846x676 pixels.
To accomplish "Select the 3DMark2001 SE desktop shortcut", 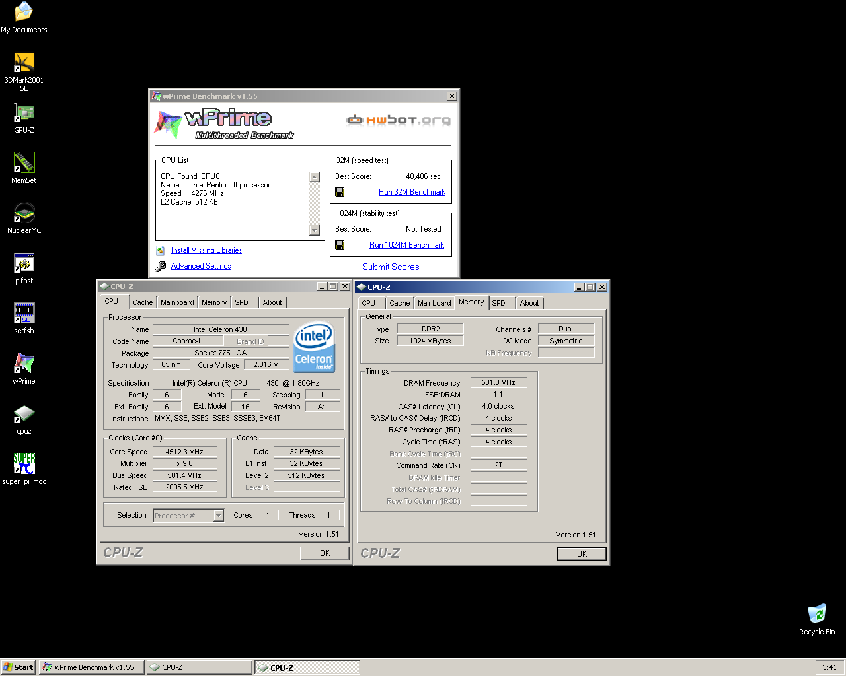I will [24, 73].
